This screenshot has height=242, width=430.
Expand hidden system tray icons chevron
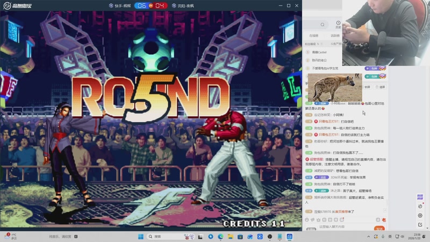coord(368,237)
